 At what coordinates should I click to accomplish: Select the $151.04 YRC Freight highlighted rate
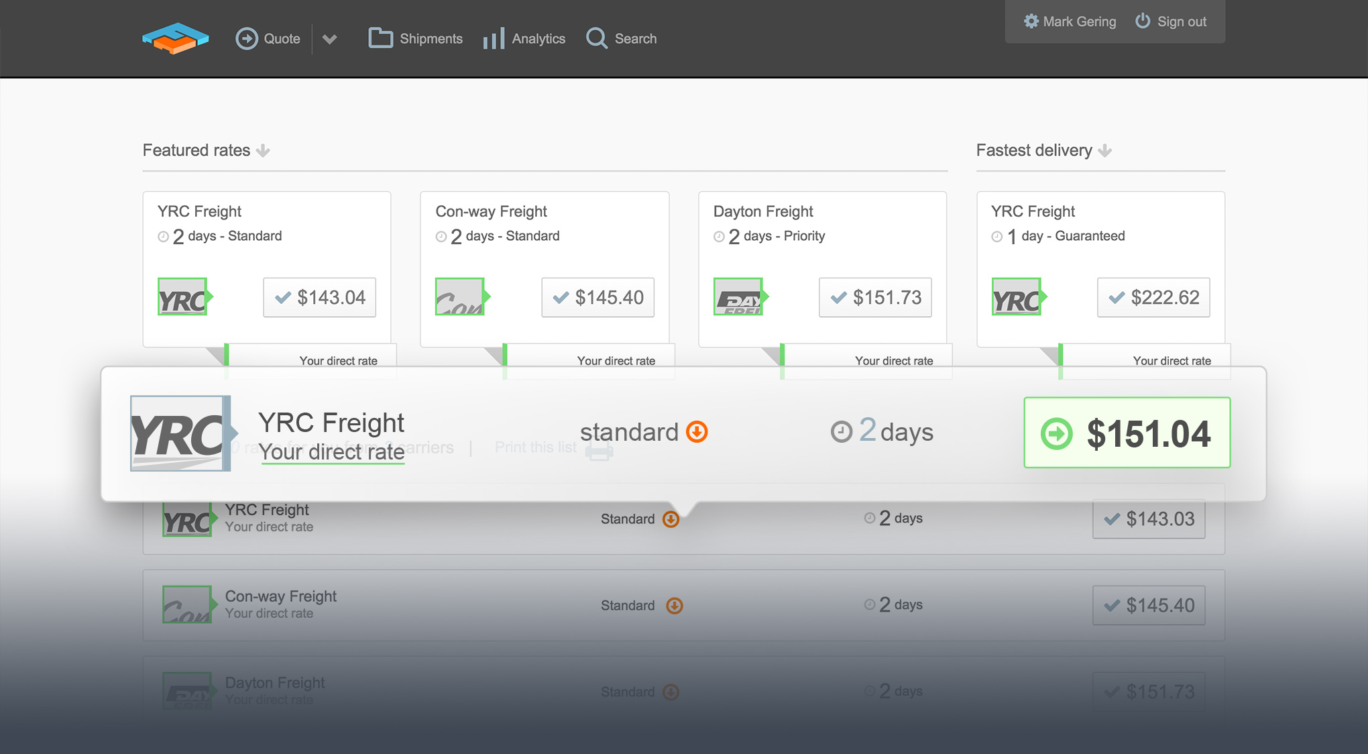(x=1123, y=432)
